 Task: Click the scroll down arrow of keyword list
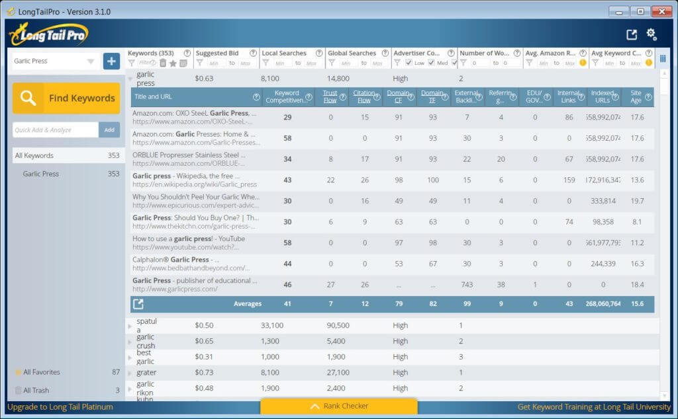[664, 395]
